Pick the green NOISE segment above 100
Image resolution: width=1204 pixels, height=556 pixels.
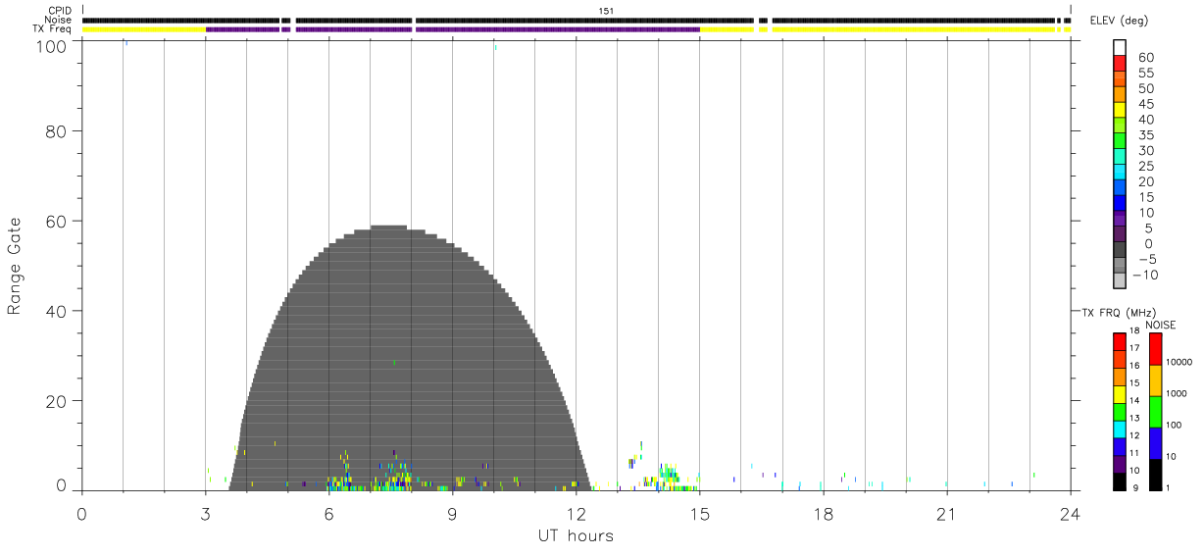[1155, 412]
